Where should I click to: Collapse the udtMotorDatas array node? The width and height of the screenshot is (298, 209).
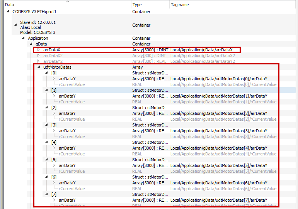(39, 67)
